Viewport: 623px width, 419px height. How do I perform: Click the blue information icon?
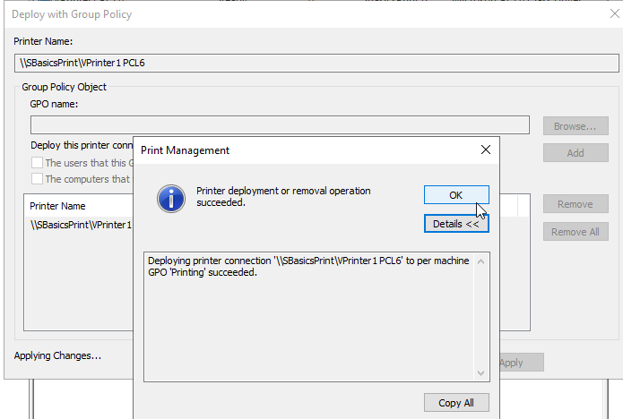[x=171, y=199]
